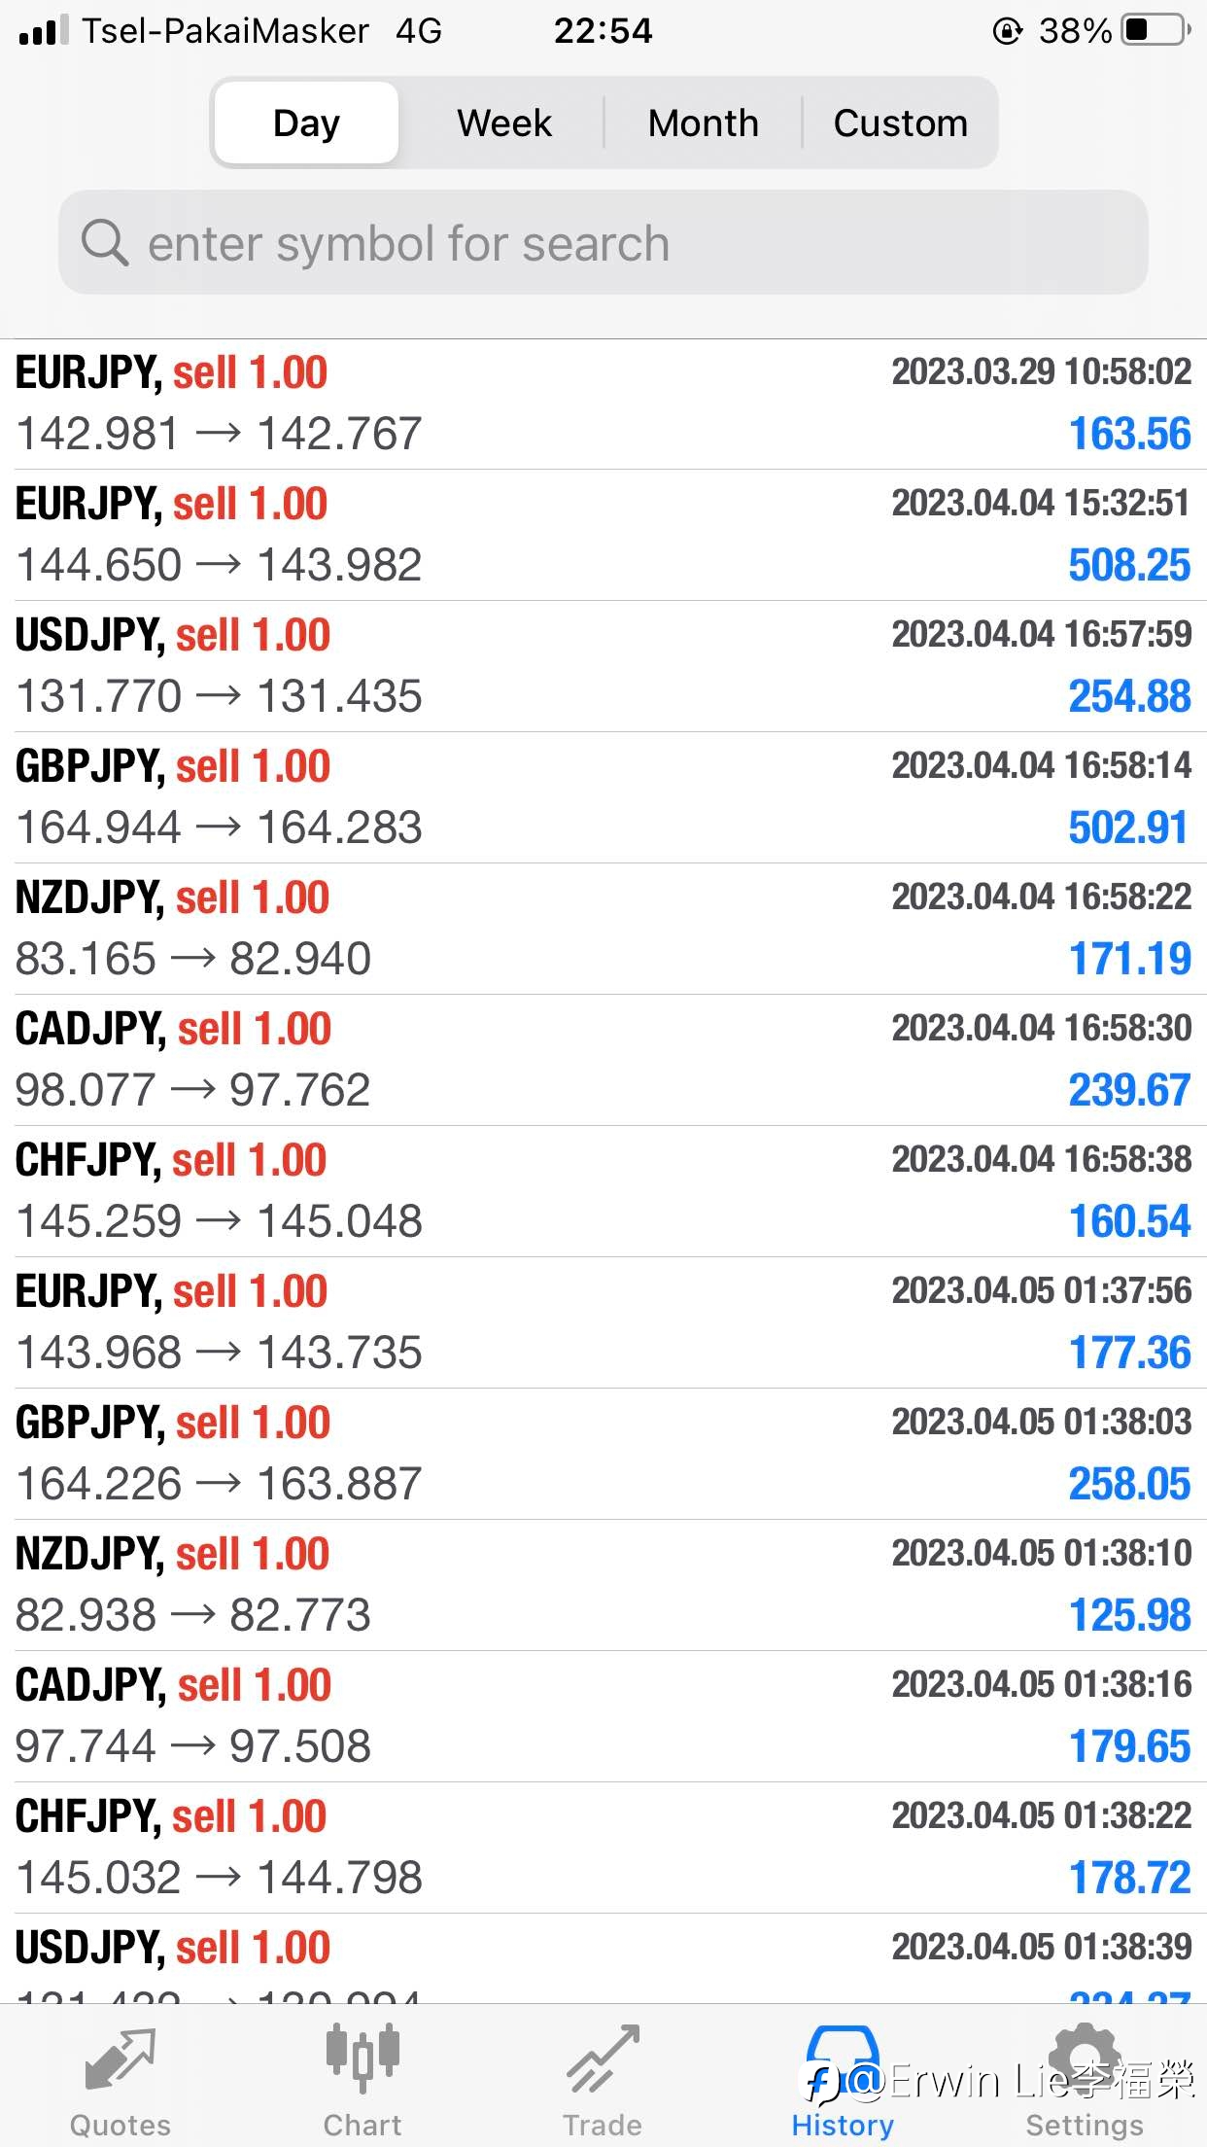Select NZDJPY trade closed at 82.940
Viewport: 1207px width, 2147px height.
coord(603,929)
